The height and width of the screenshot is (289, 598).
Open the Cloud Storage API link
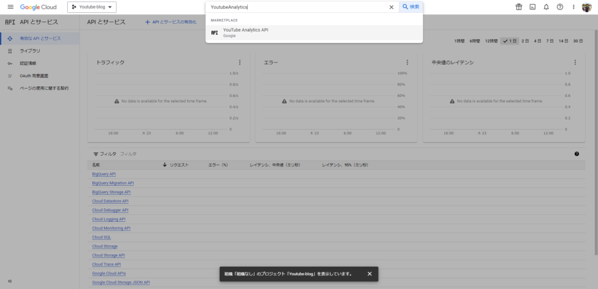click(108, 256)
